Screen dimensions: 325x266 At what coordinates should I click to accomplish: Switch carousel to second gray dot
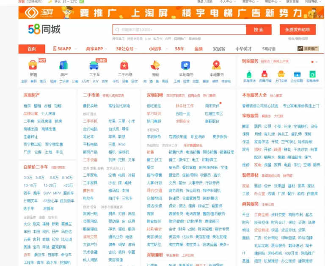tap(317, 62)
